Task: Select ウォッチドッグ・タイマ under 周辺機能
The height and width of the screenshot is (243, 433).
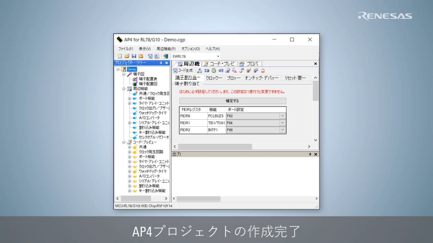Action: click(x=153, y=113)
